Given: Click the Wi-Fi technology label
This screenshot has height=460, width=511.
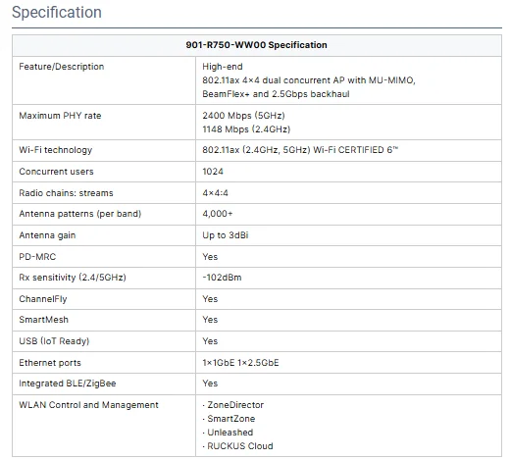Looking at the screenshot, I should (x=56, y=150).
